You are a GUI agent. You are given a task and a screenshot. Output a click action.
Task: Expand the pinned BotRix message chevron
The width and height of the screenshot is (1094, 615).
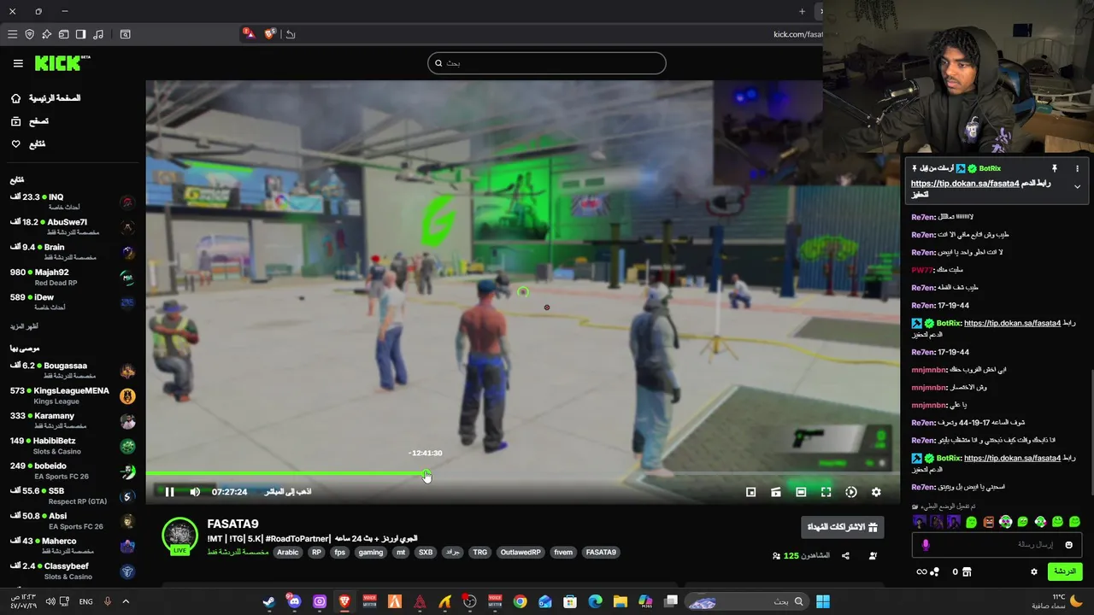point(1077,187)
